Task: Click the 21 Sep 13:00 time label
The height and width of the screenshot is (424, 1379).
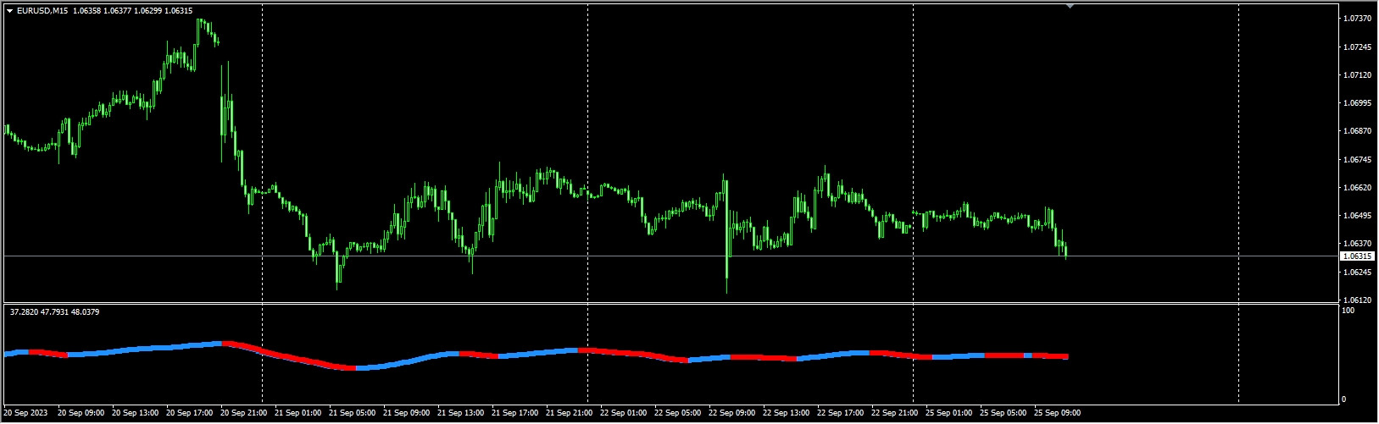Action: coord(461,413)
